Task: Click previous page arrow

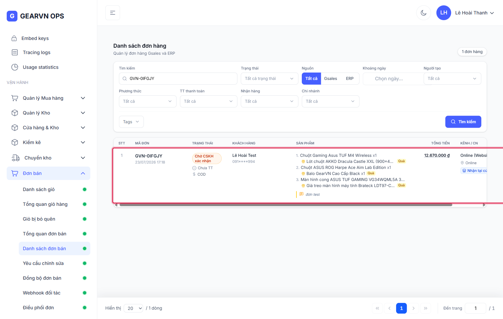Action: tap(389, 308)
